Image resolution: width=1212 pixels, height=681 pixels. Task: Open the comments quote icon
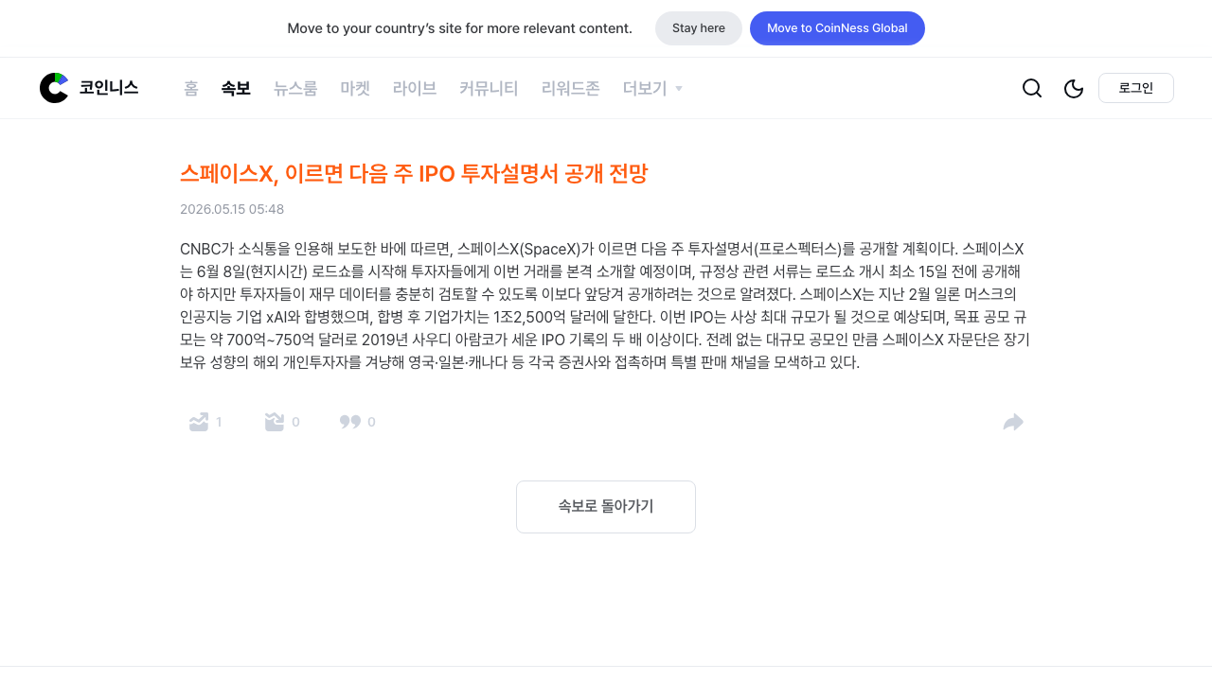[350, 422]
